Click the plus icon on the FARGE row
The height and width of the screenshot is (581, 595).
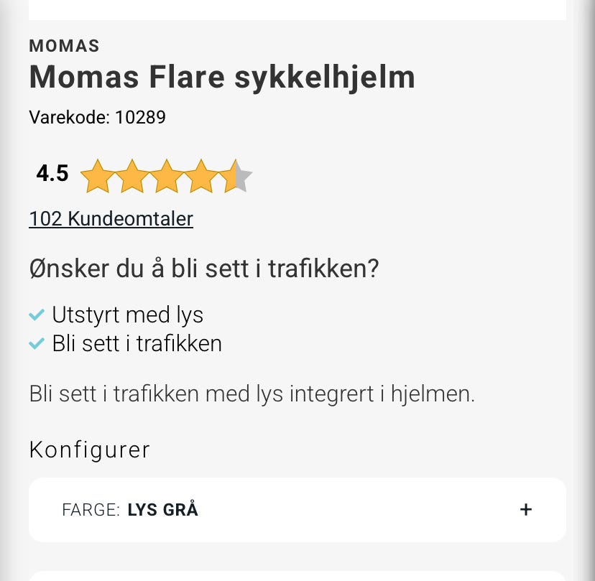[526, 509]
